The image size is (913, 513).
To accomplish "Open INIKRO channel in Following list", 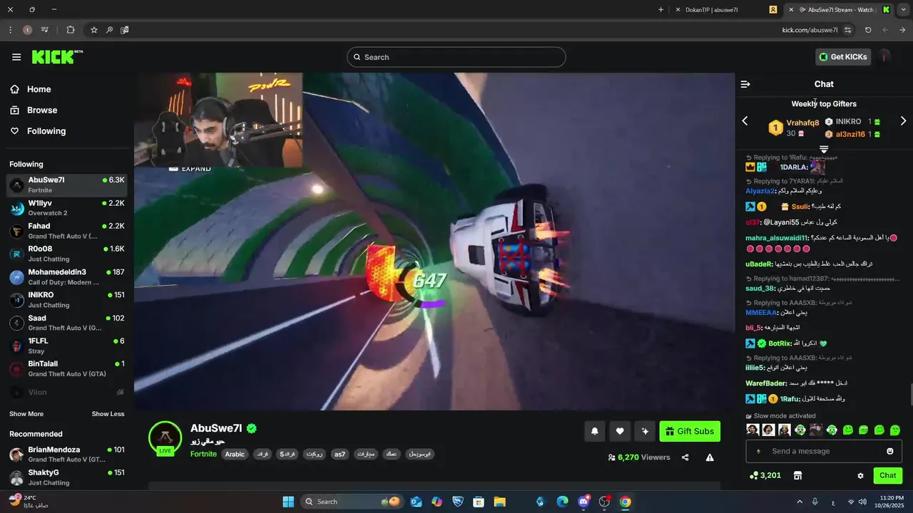I will tap(67, 300).
